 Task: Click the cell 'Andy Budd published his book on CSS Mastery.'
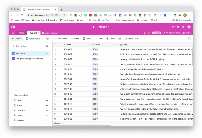coord(156,69)
